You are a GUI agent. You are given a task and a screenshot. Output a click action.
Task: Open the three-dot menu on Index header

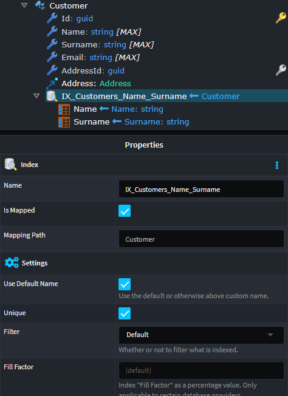click(277, 165)
